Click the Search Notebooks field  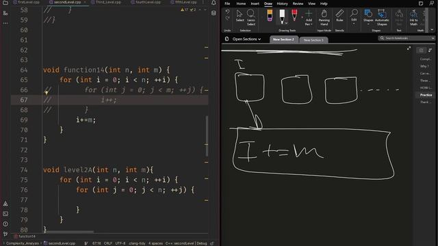click(407, 38)
